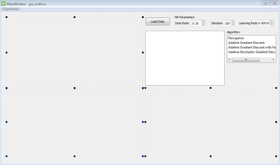This screenshot has height=165, width=280.
Task: Select the NN Parameters group box title
Action: point(184,17)
